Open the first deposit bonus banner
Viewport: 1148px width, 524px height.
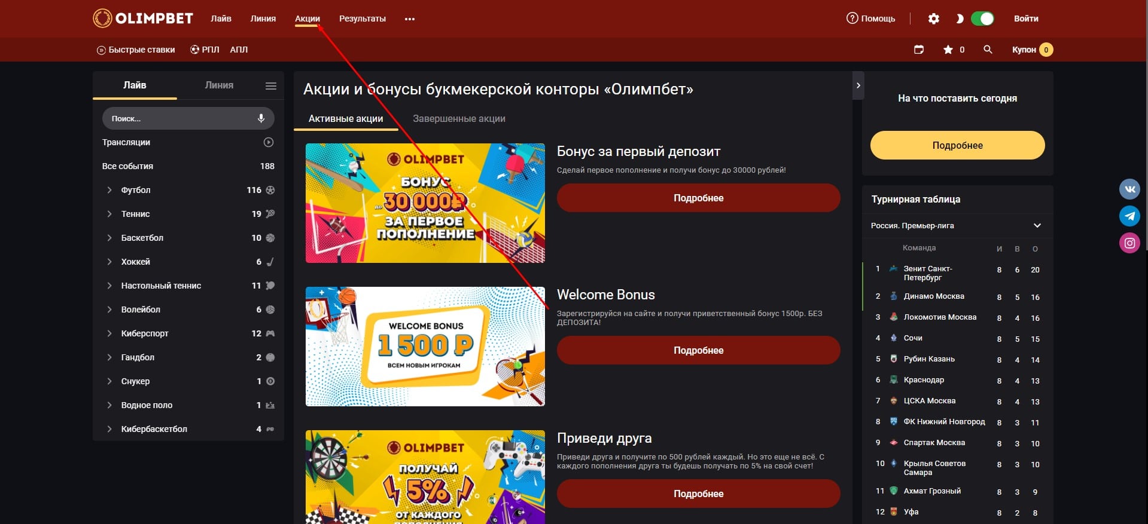[425, 203]
